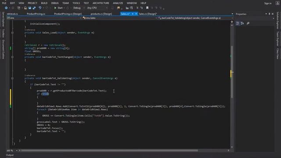
Task: Open the PROJECT menu
Action: coord(32,3)
